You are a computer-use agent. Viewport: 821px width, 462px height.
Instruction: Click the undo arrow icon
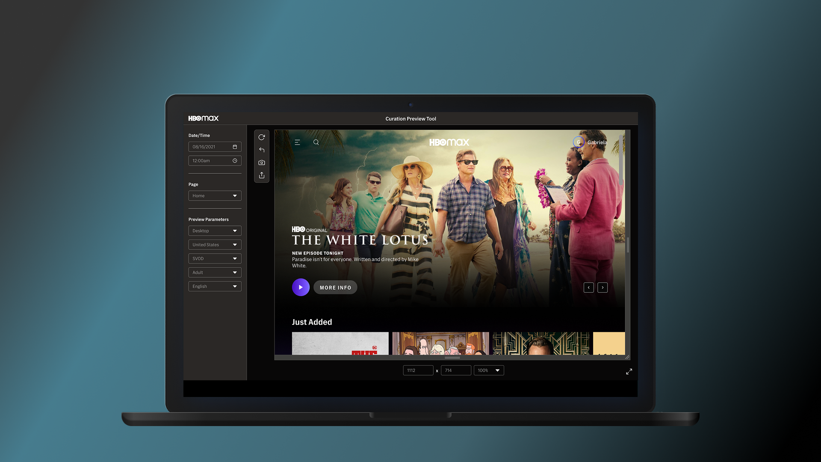pos(262,150)
